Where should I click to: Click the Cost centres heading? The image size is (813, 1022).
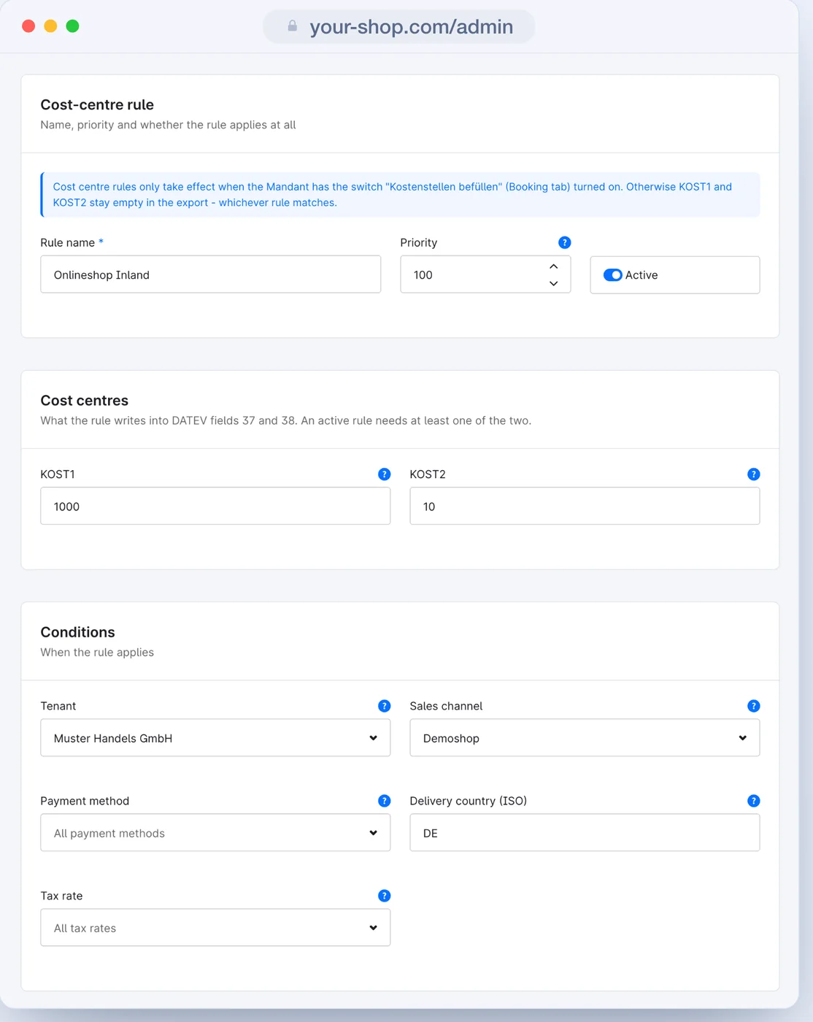[x=84, y=400]
